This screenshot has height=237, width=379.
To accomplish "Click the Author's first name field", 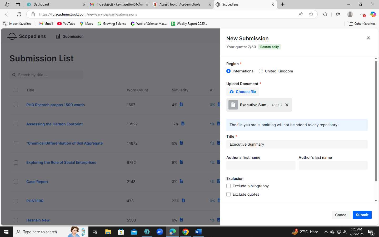I will (x=261, y=165).
